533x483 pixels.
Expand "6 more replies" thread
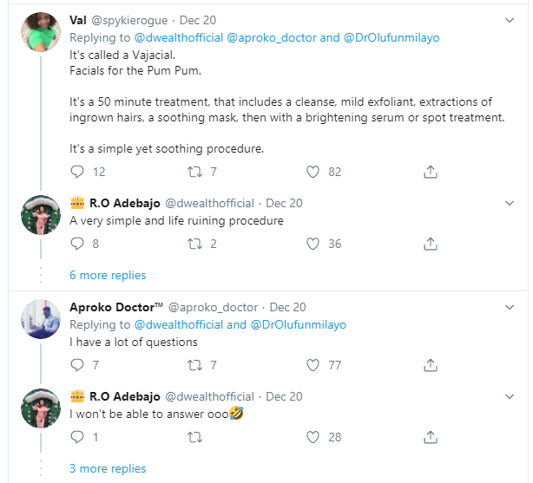tap(108, 275)
